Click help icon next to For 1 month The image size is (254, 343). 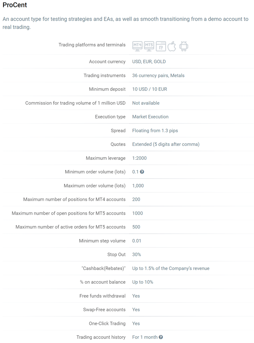click(161, 337)
